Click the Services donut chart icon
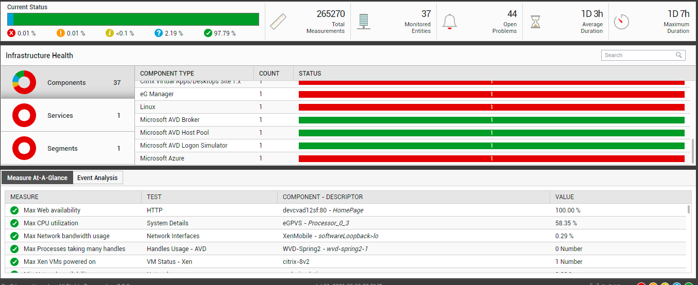Viewport: 698px width, 285px height. pyautogui.click(x=24, y=115)
